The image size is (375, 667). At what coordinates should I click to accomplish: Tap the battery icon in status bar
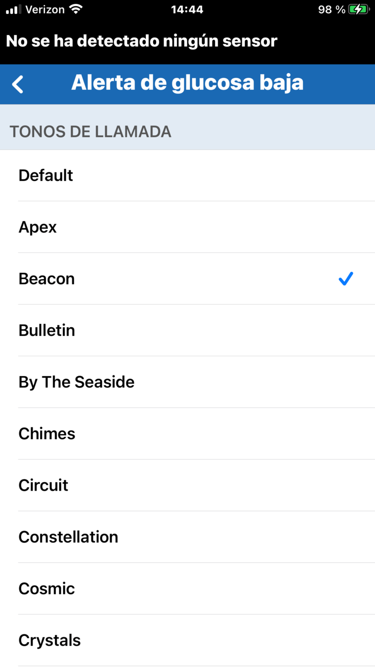359,9
